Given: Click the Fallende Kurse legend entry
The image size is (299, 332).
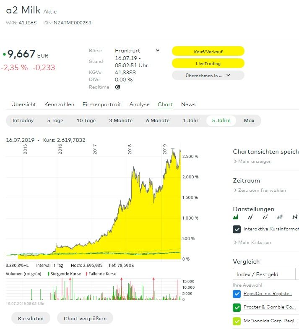Looking at the screenshot, I should point(101,274).
